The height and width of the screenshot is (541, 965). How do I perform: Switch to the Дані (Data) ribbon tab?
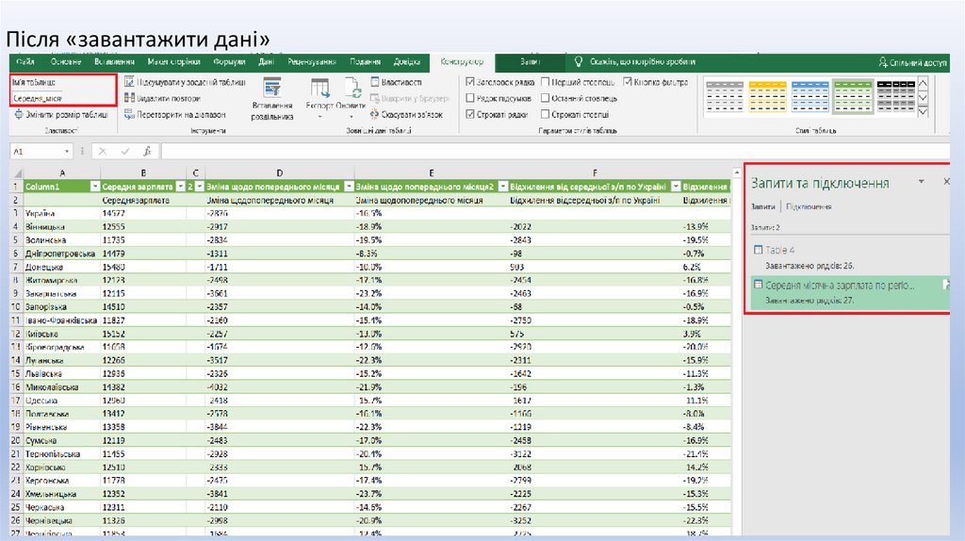click(x=267, y=61)
